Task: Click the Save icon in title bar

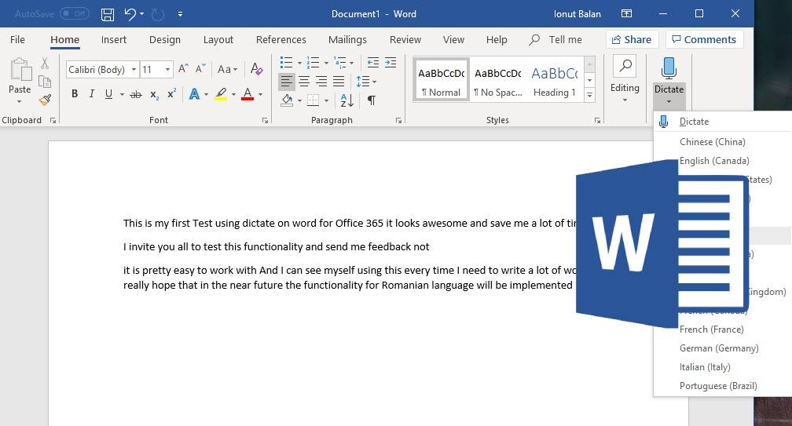Action: tap(108, 14)
